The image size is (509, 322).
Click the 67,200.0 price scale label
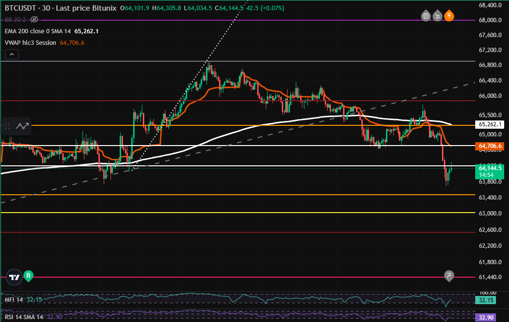tap(490, 50)
